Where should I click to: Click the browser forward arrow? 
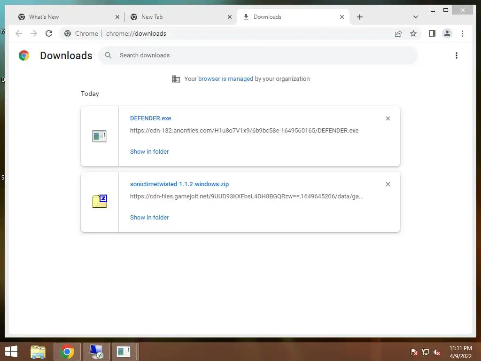[x=34, y=33]
